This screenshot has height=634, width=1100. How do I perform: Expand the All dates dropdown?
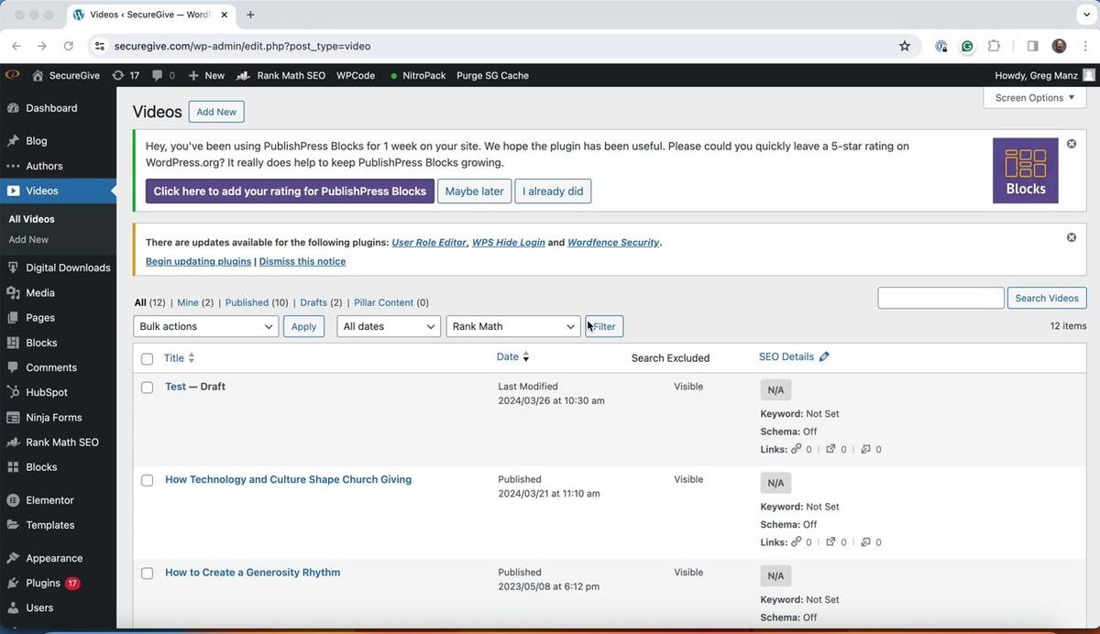point(388,325)
